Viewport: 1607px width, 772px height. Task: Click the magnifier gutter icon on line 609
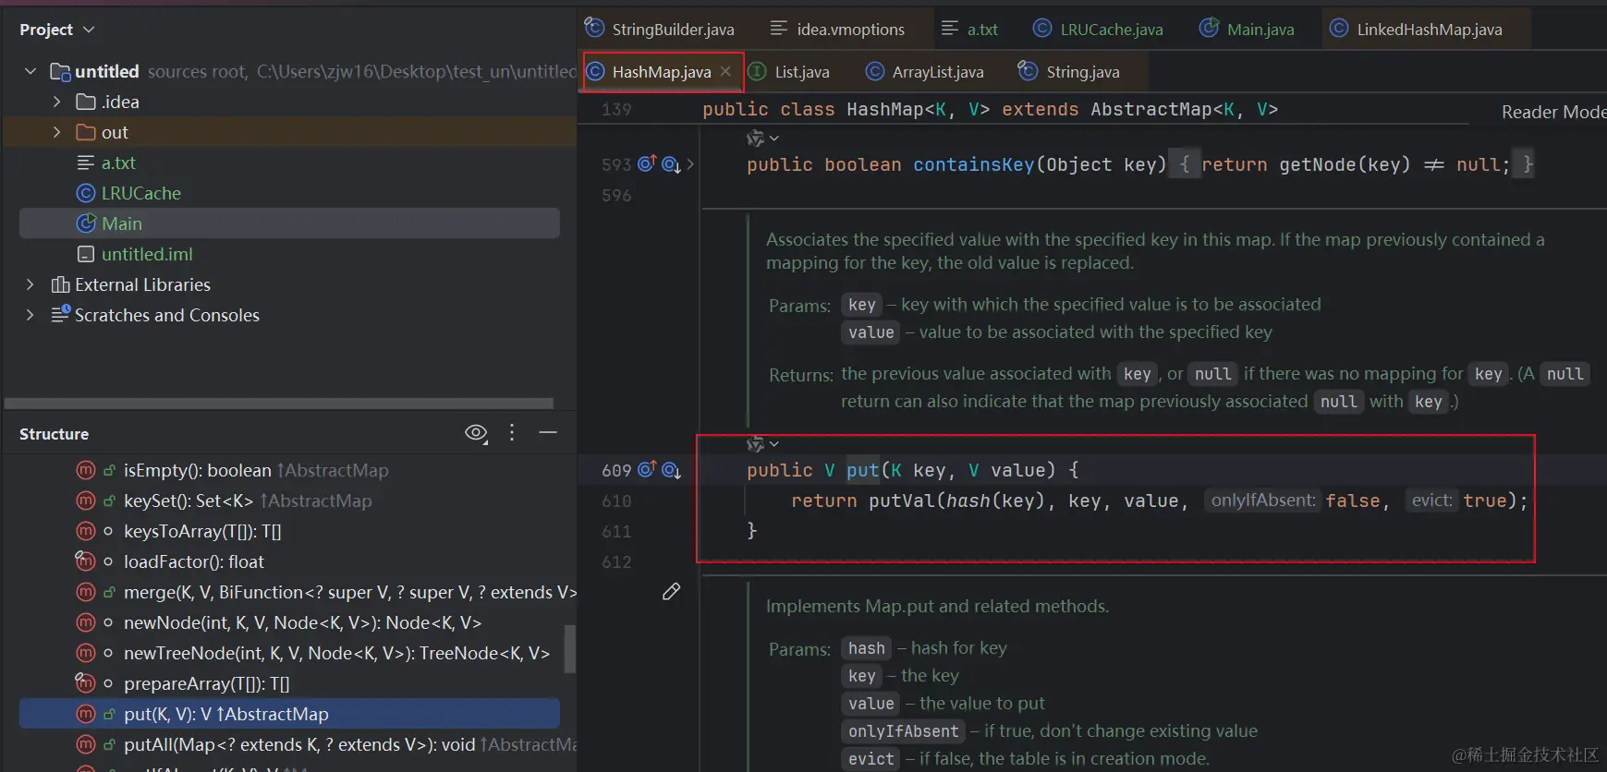[671, 470]
